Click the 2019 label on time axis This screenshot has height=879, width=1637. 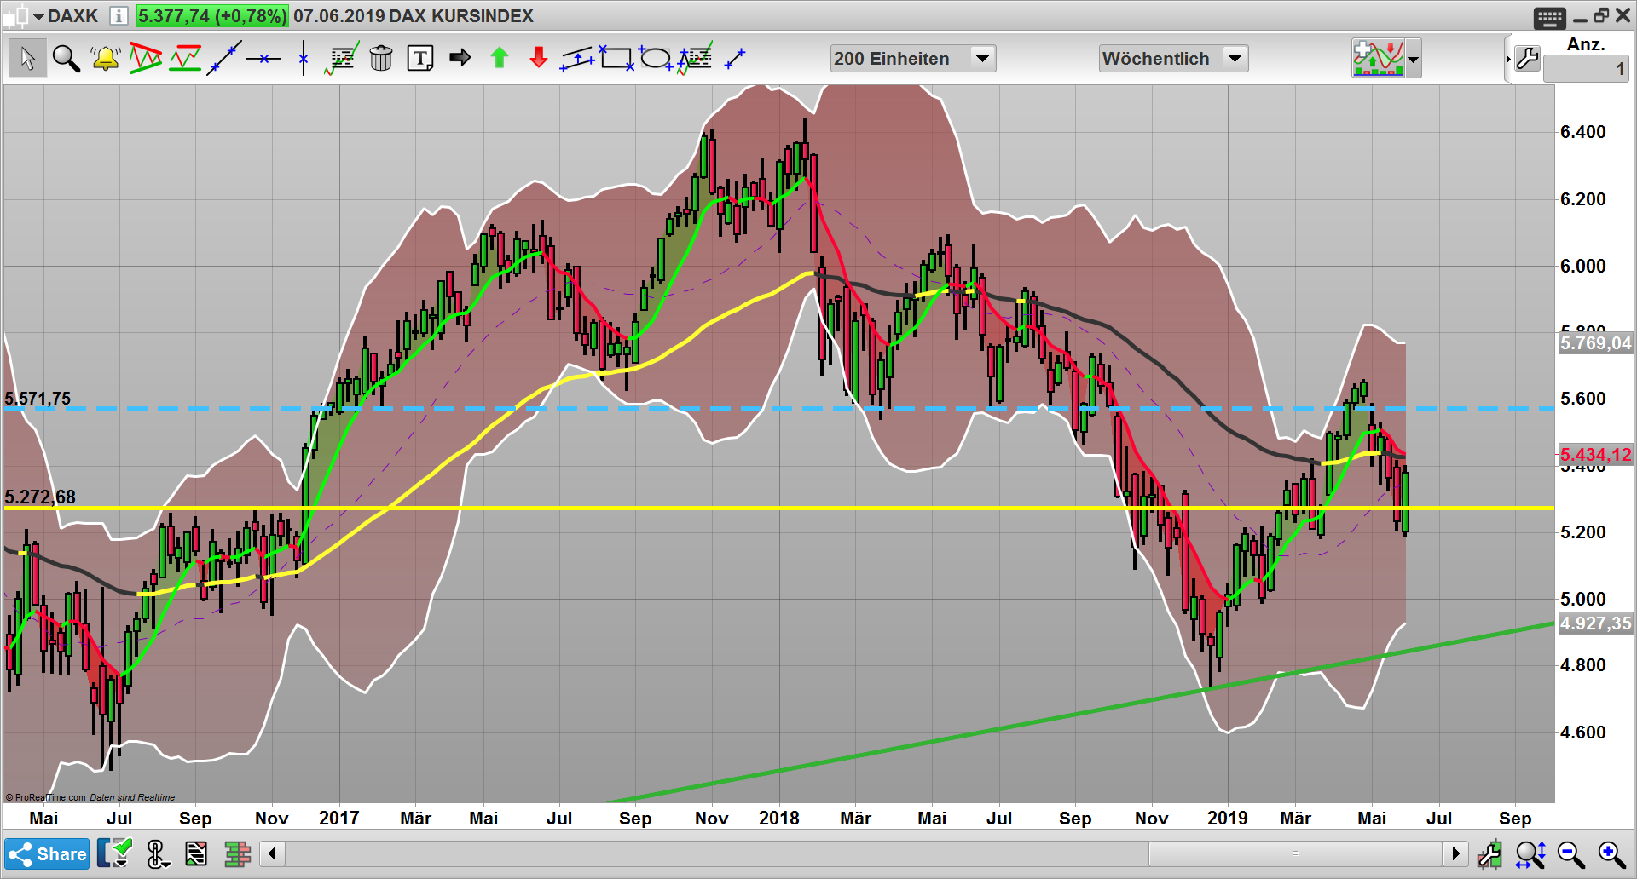(x=1228, y=819)
